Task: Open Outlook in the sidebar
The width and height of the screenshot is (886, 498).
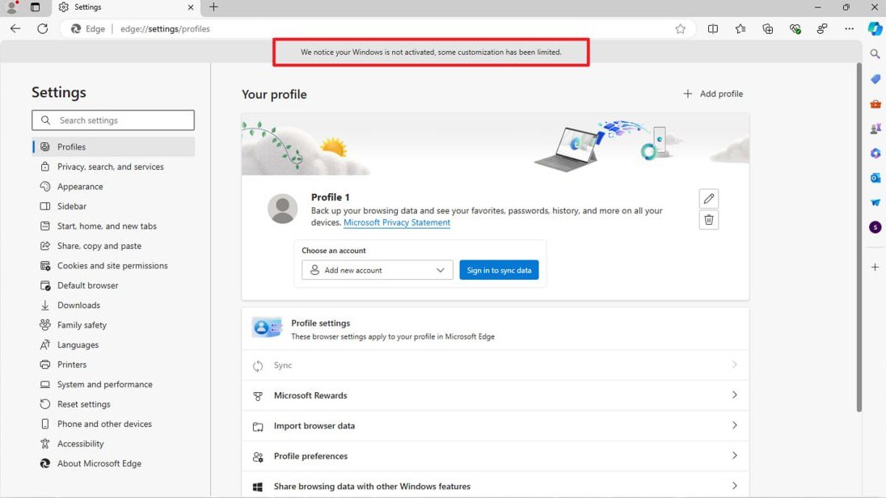Action: click(875, 178)
